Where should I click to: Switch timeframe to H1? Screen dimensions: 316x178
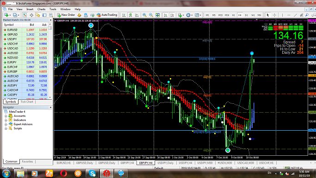coord(233,15)
